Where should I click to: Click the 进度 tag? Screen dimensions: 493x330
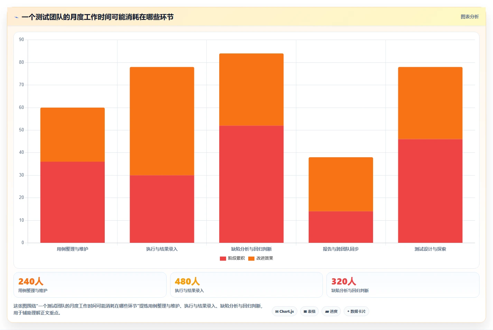coord(331,311)
